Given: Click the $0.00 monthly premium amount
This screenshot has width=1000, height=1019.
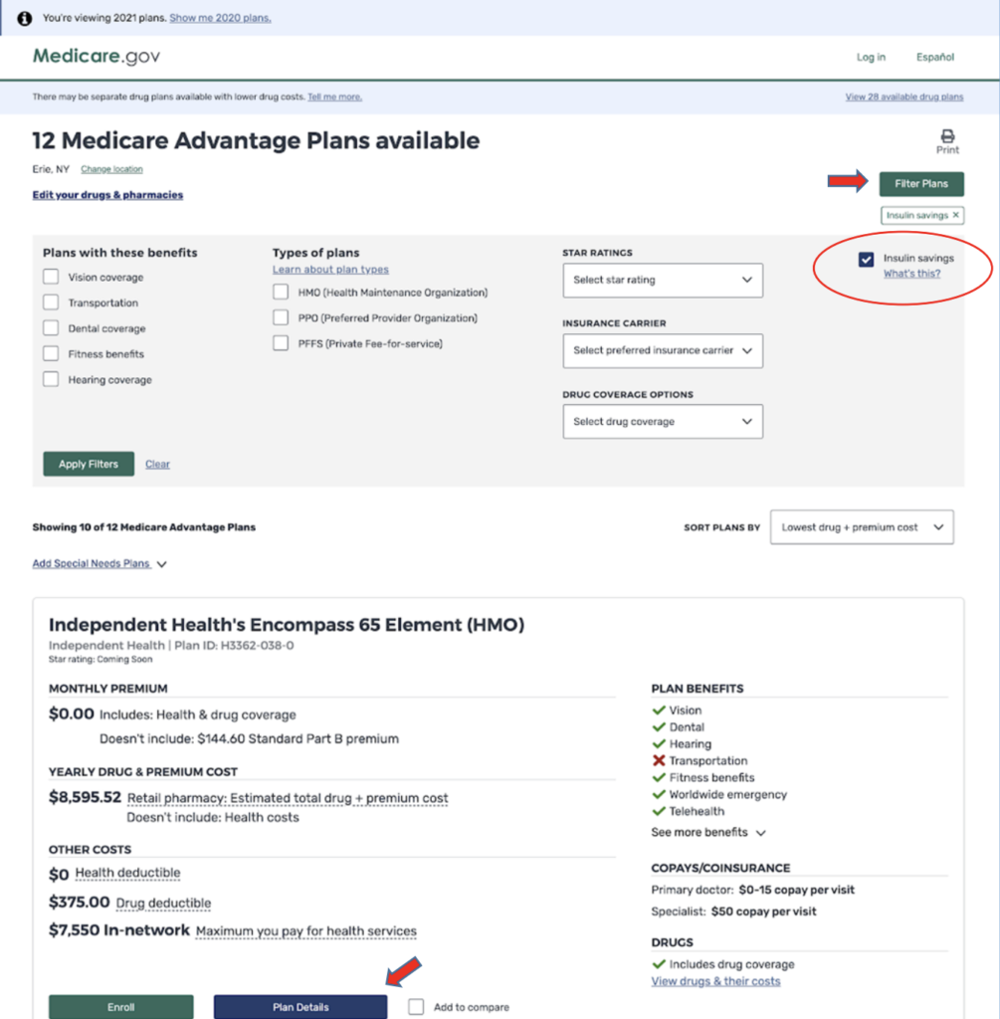Looking at the screenshot, I should tap(72, 714).
